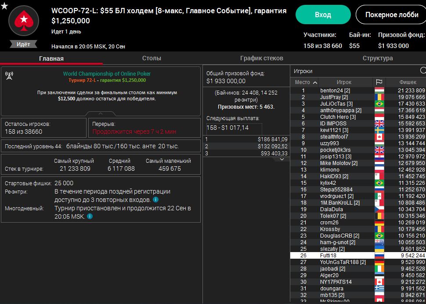Image resolution: width=426 pixels, height=304 pixels.
Task: Open the Структура tab
Action: tap(378, 58)
